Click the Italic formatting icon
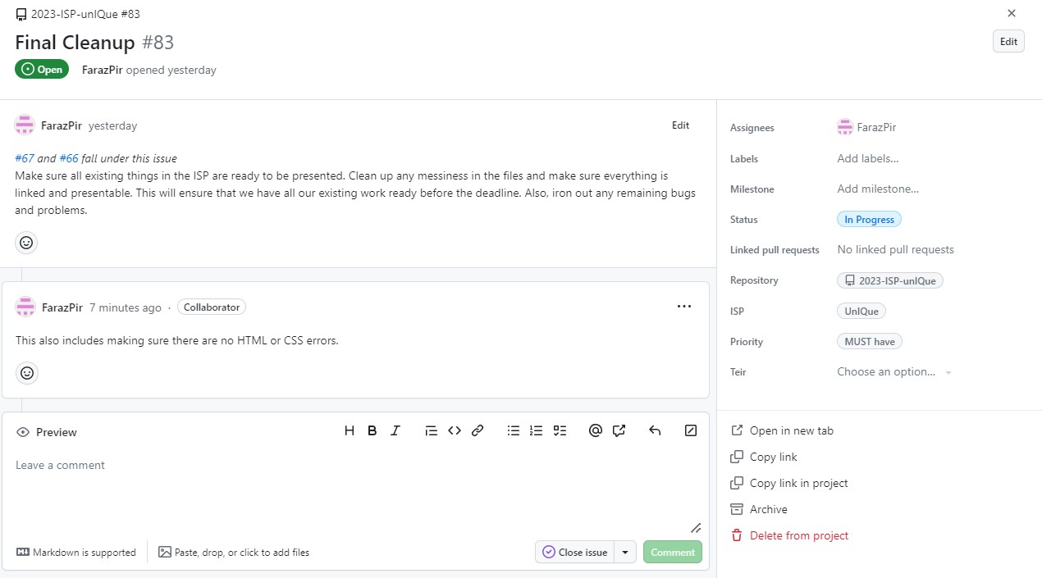This screenshot has width=1042, height=578. (x=395, y=430)
